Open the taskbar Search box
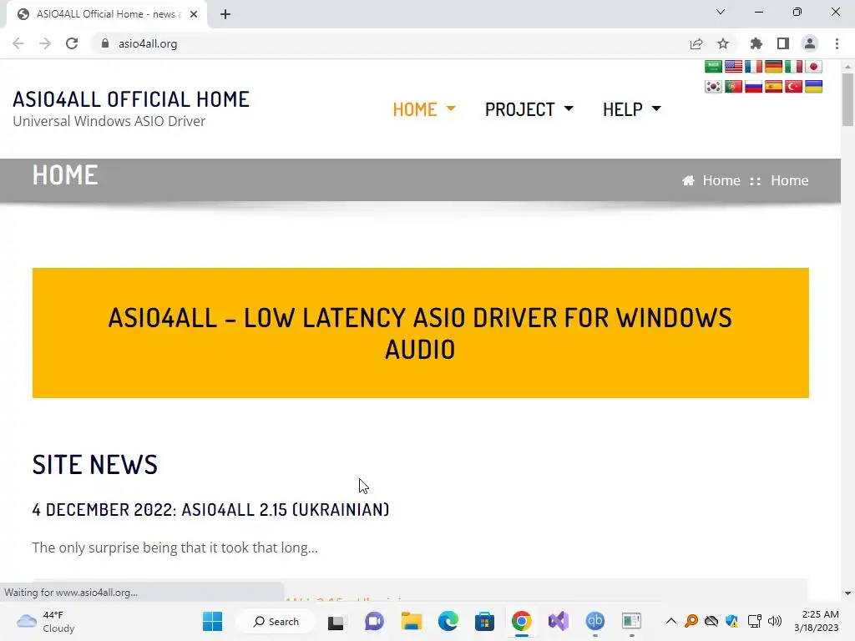855x641 pixels. (276, 621)
